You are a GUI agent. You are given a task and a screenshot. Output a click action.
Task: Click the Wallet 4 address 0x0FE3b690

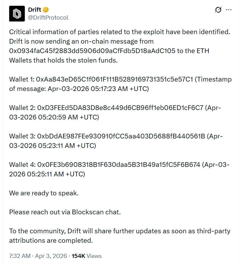pos(119,165)
